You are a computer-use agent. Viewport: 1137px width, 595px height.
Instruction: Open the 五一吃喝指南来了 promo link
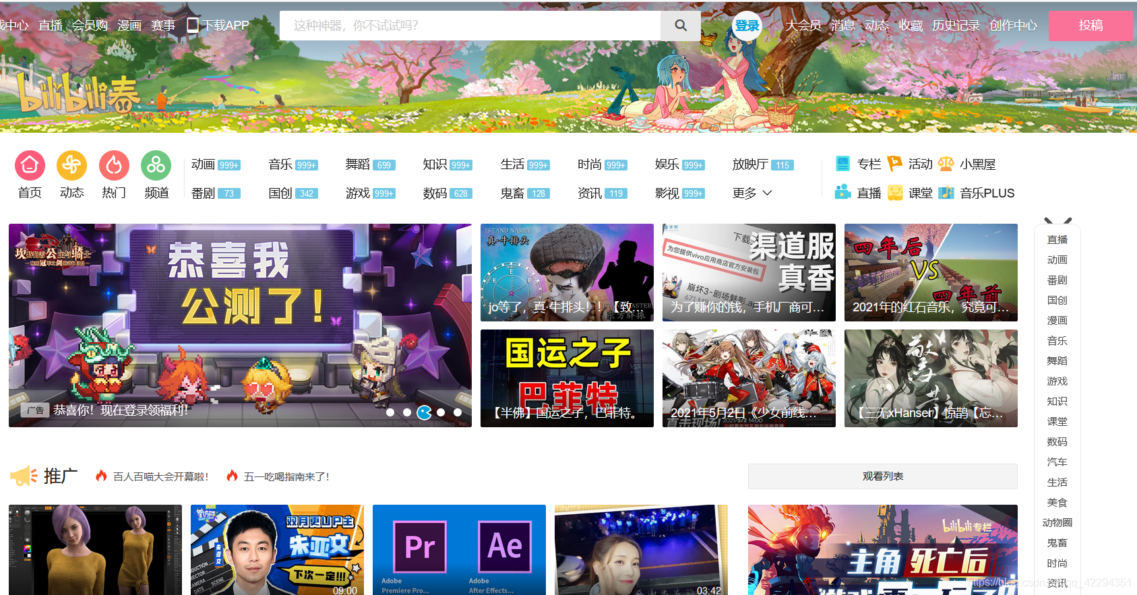click(286, 476)
